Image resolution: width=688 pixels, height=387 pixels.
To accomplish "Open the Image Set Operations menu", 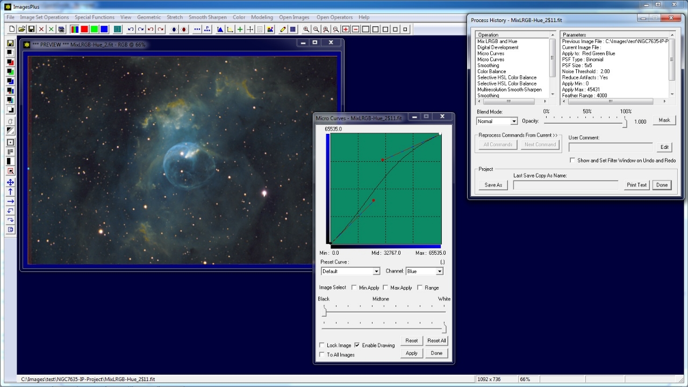I will (x=45, y=17).
